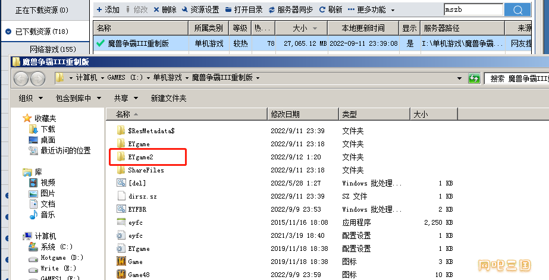
Task: Select the 魔兽争霸III重制版 resource row
Action: tap(312, 43)
